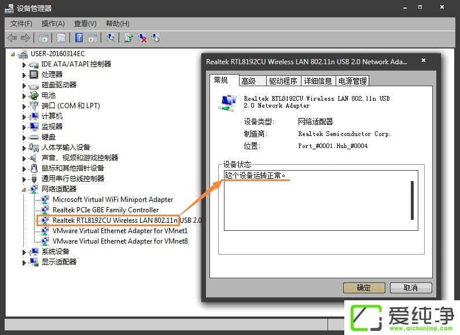Expand the 显示适配器 tree node

coord(24,262)
